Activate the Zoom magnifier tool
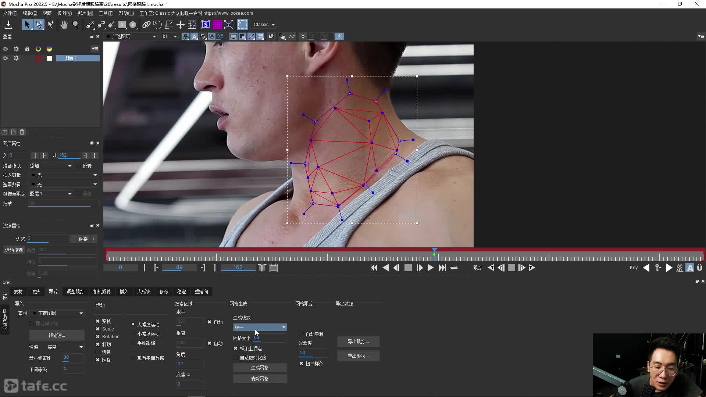 point(76,25)
